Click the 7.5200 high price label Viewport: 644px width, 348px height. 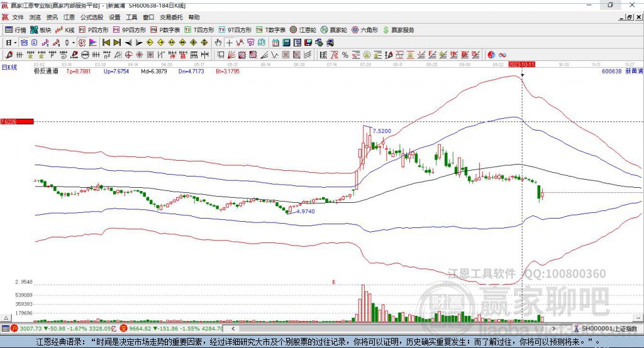382,131
